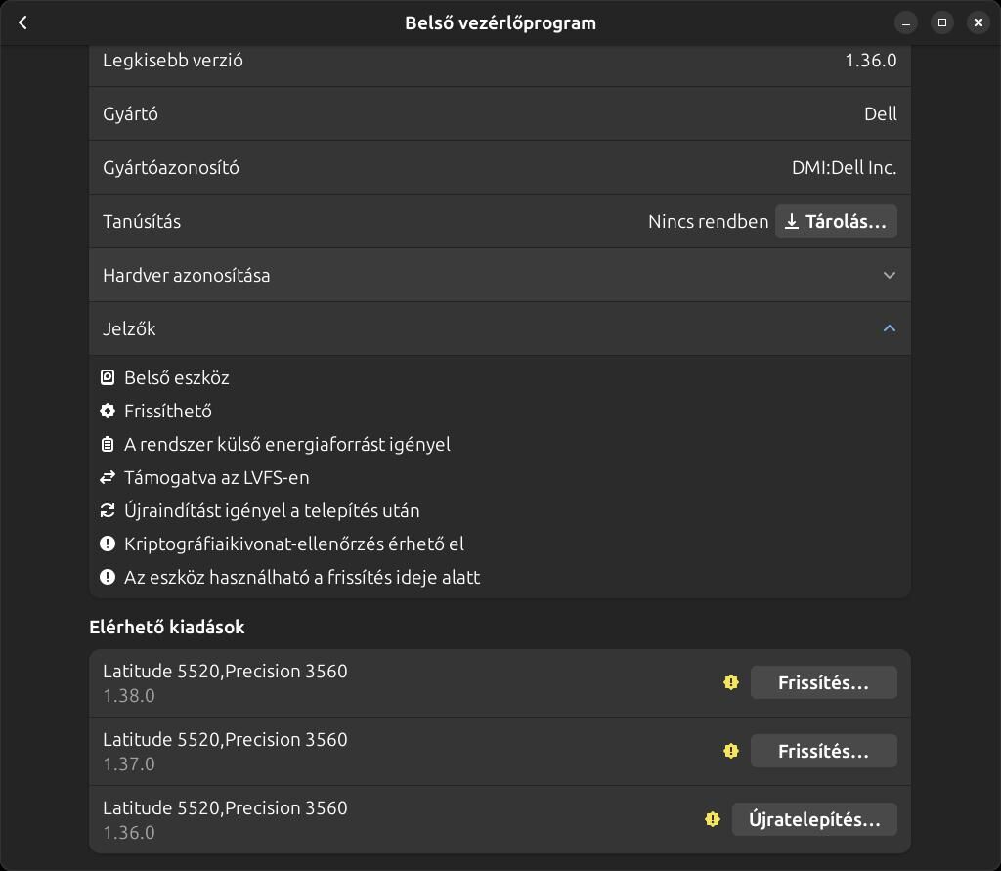Click the cryptographic hash verification icon
Image resolution: width=1001 pixels, height=871 pixels.
point(109,544)
